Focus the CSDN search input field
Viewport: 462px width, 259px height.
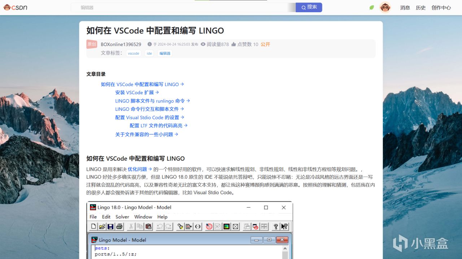coord(183,7)
